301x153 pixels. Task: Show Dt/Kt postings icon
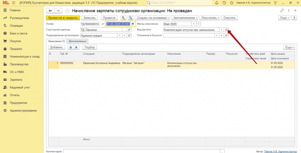click(123, 18)
